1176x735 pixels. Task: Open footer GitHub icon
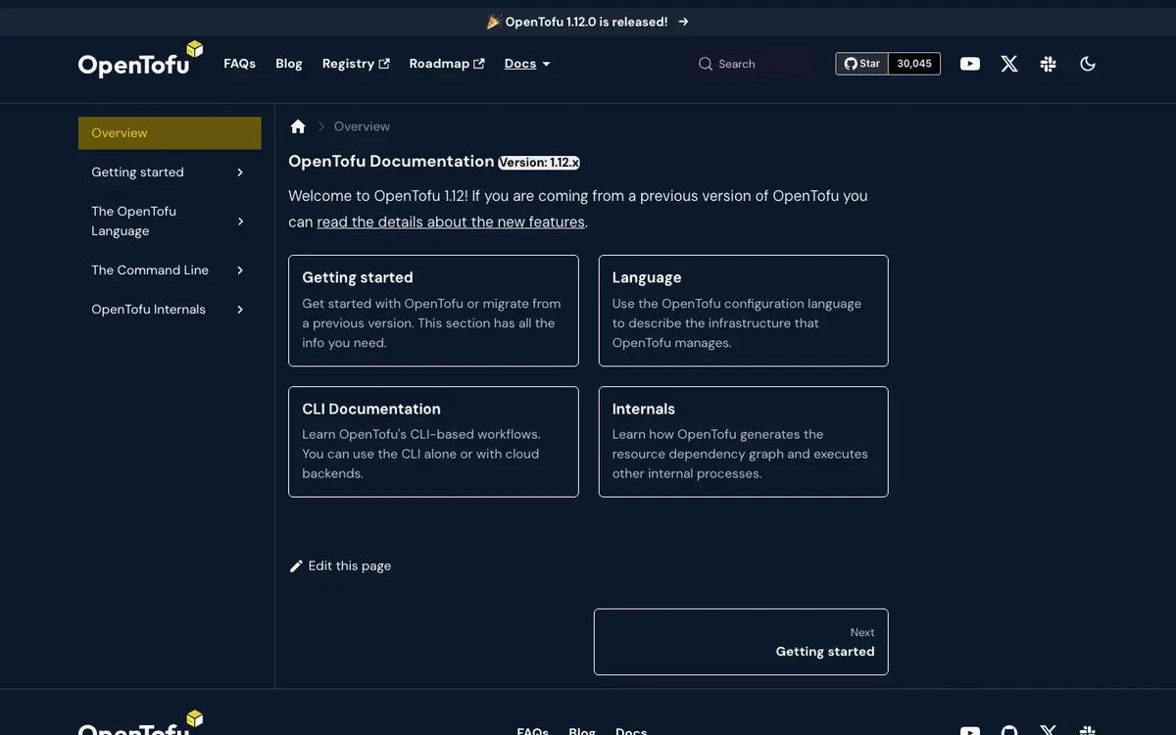click(1009, 730)
